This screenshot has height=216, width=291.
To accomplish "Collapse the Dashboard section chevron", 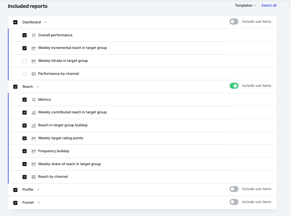I will (46, 22).
